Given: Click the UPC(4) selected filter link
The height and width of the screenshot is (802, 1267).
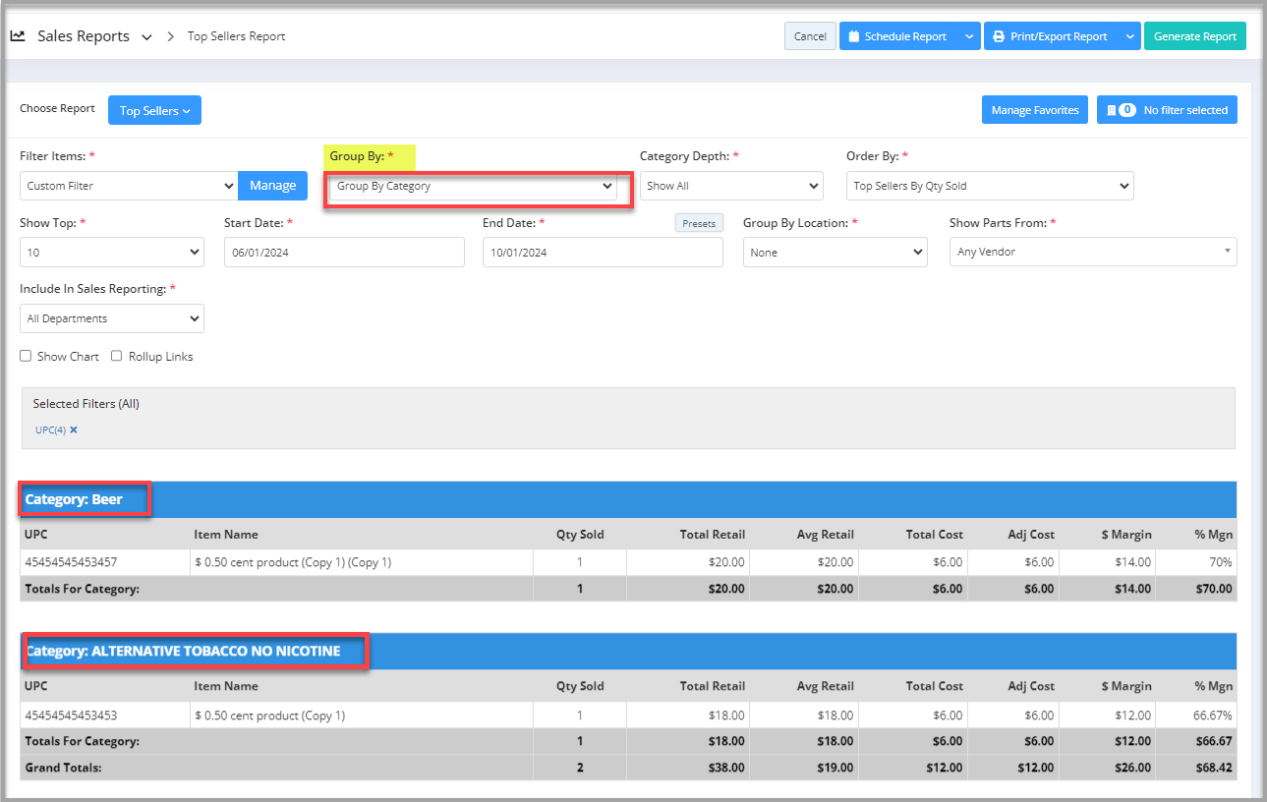Looking at the screenshot, I should 50,430.
